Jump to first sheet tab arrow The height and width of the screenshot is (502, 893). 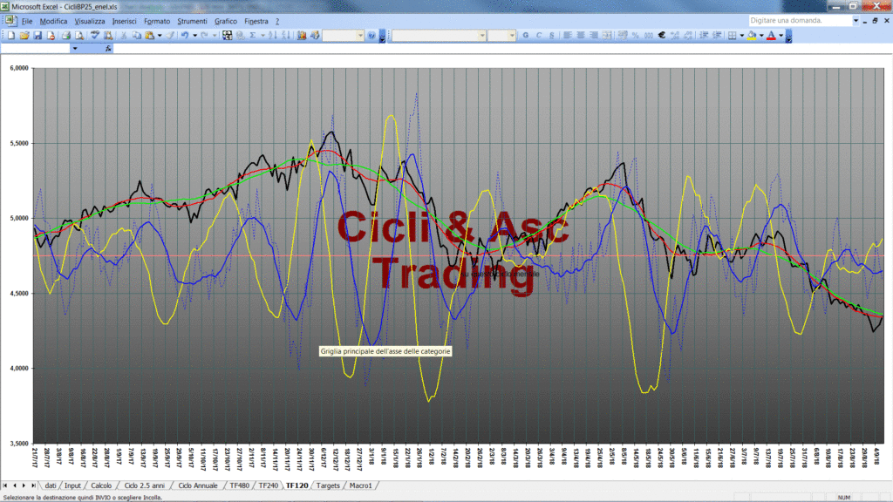click(x=4, y=485)
